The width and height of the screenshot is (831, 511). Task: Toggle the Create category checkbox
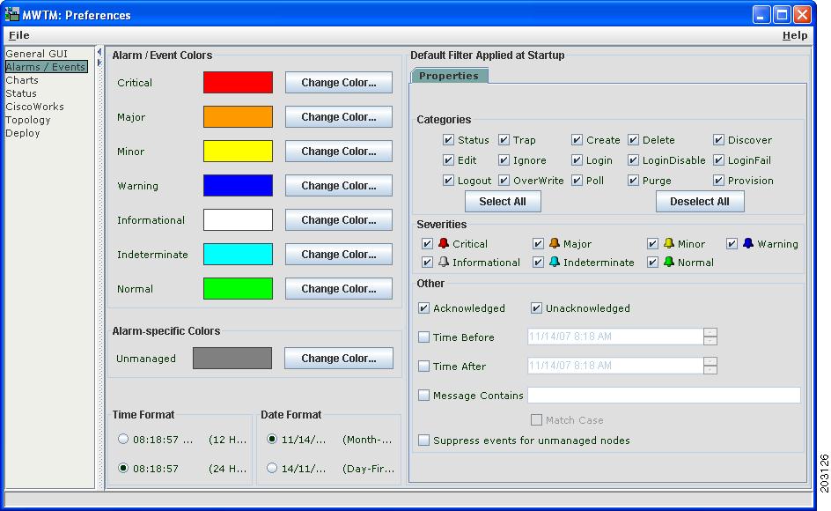point(577,140)
